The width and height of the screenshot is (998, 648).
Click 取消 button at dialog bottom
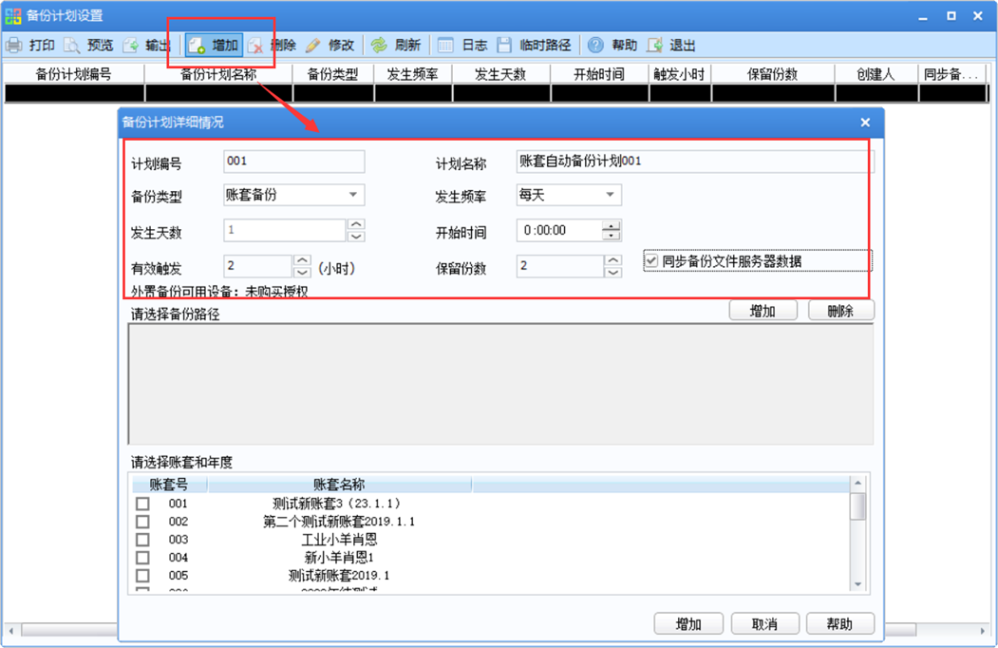pos(765,624)
